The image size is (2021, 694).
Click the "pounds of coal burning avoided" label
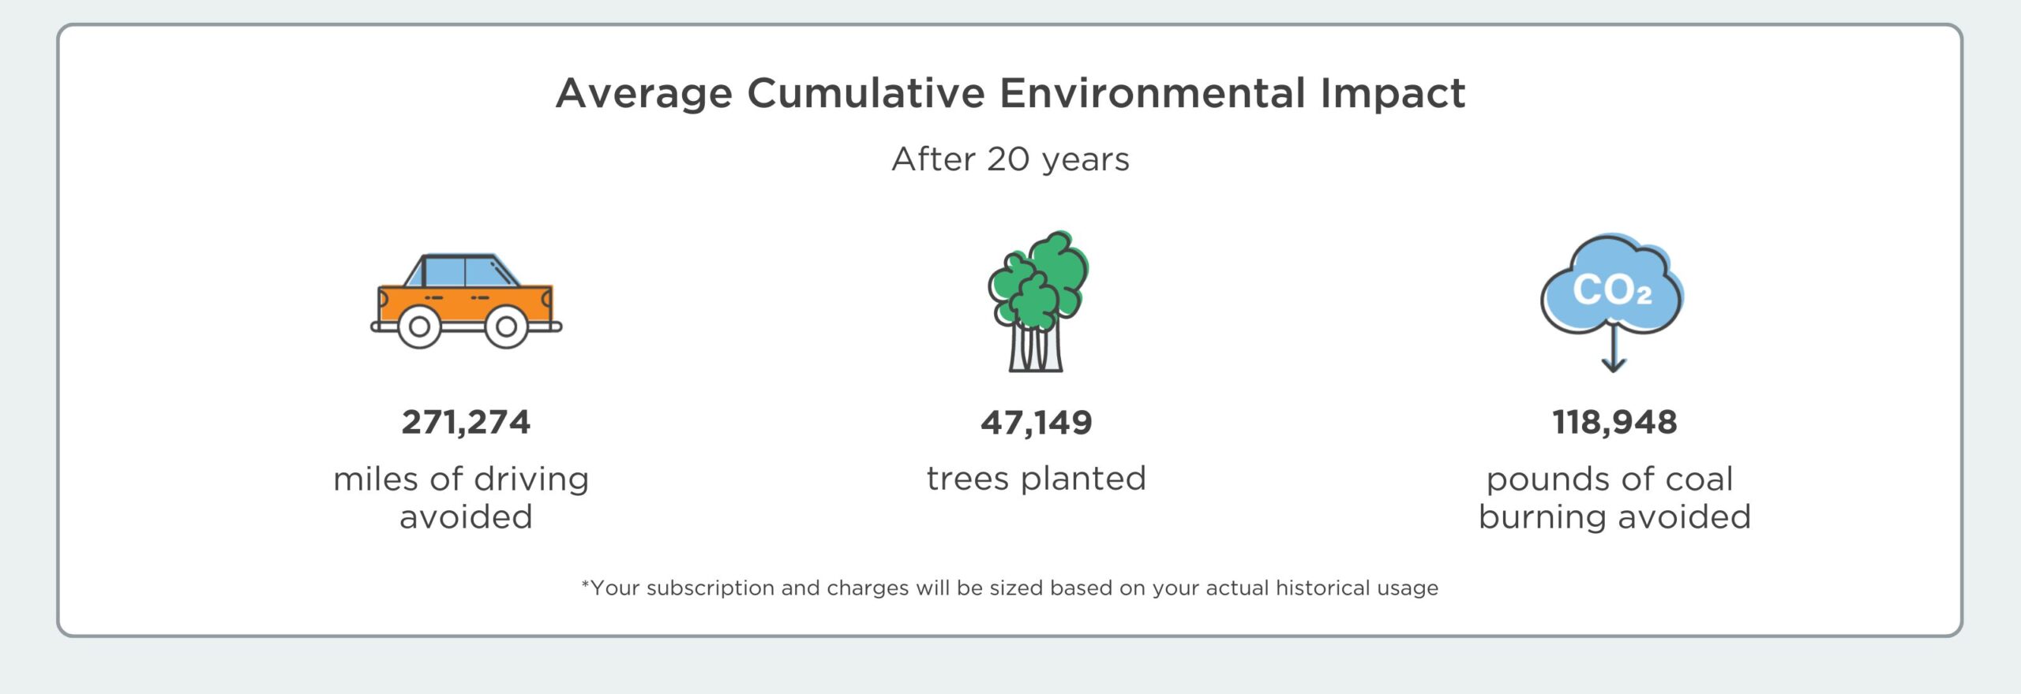click(1614, 498)
